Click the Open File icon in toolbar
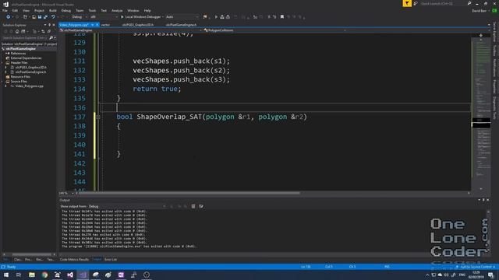 (x=34, y=17)
